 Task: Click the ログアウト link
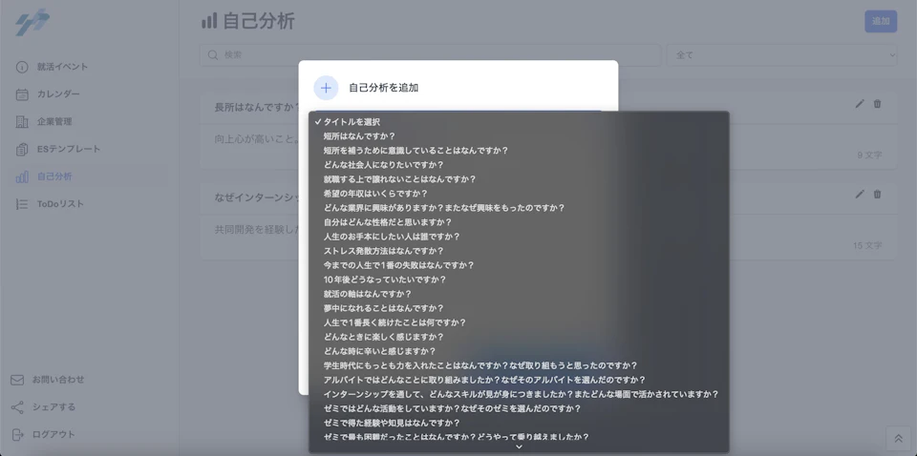[53, 434]
